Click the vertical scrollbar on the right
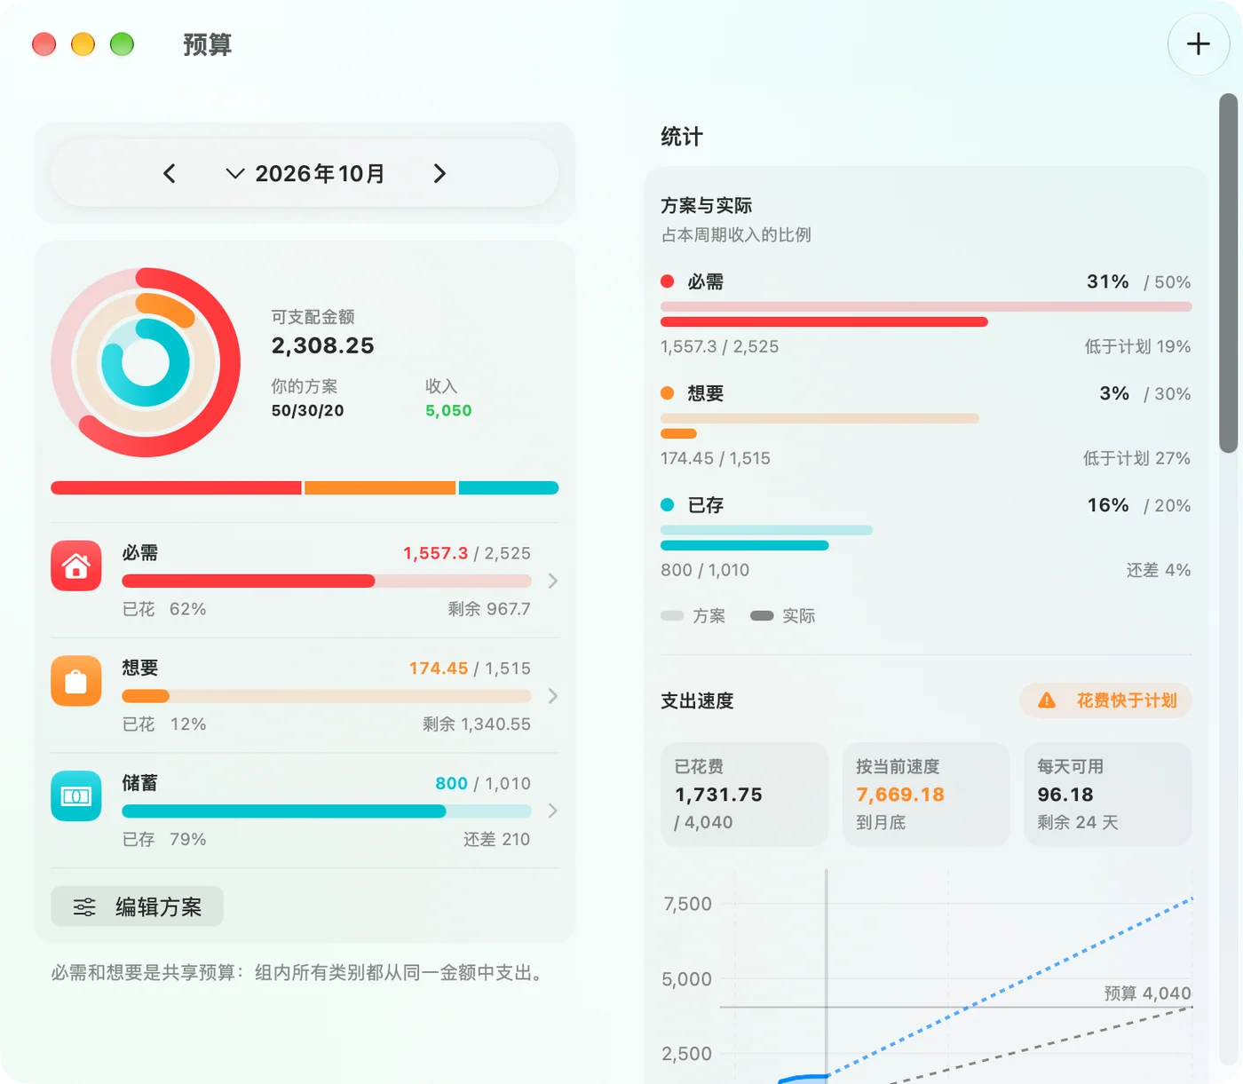 tap(1229, 273)
